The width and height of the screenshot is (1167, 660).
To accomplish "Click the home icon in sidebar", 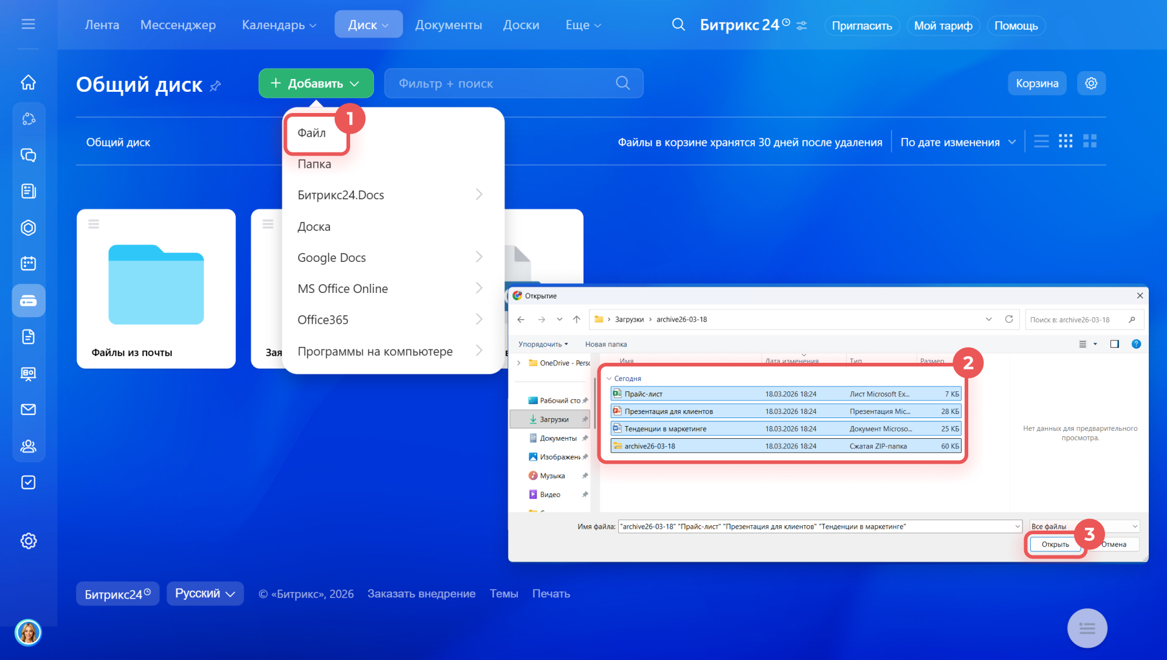I will pyautogui.click(x=29, y=82).
